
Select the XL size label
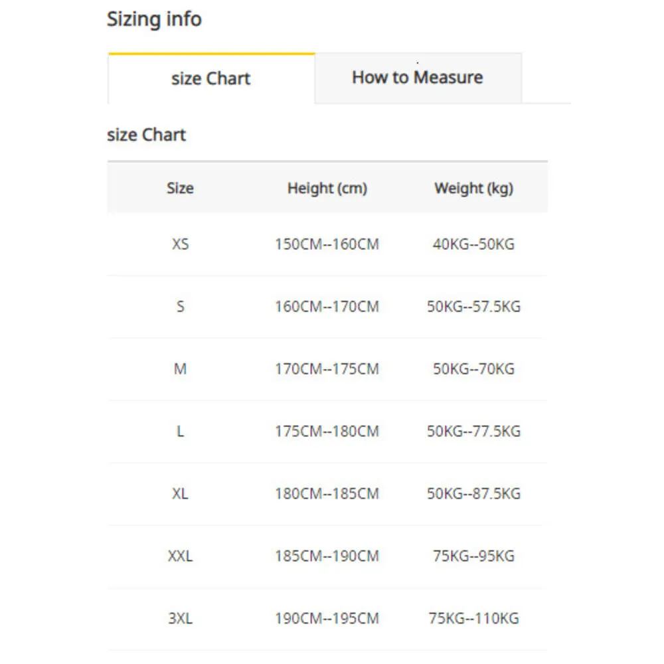[x=180, y=494]
